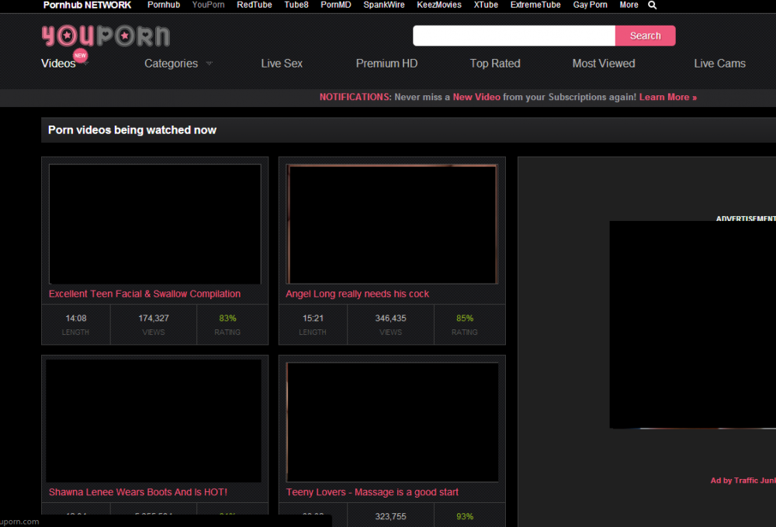Click the magnifier search icon in network bar
The height and width of the screenshot is (527, 776).
(x=652, y=5)
